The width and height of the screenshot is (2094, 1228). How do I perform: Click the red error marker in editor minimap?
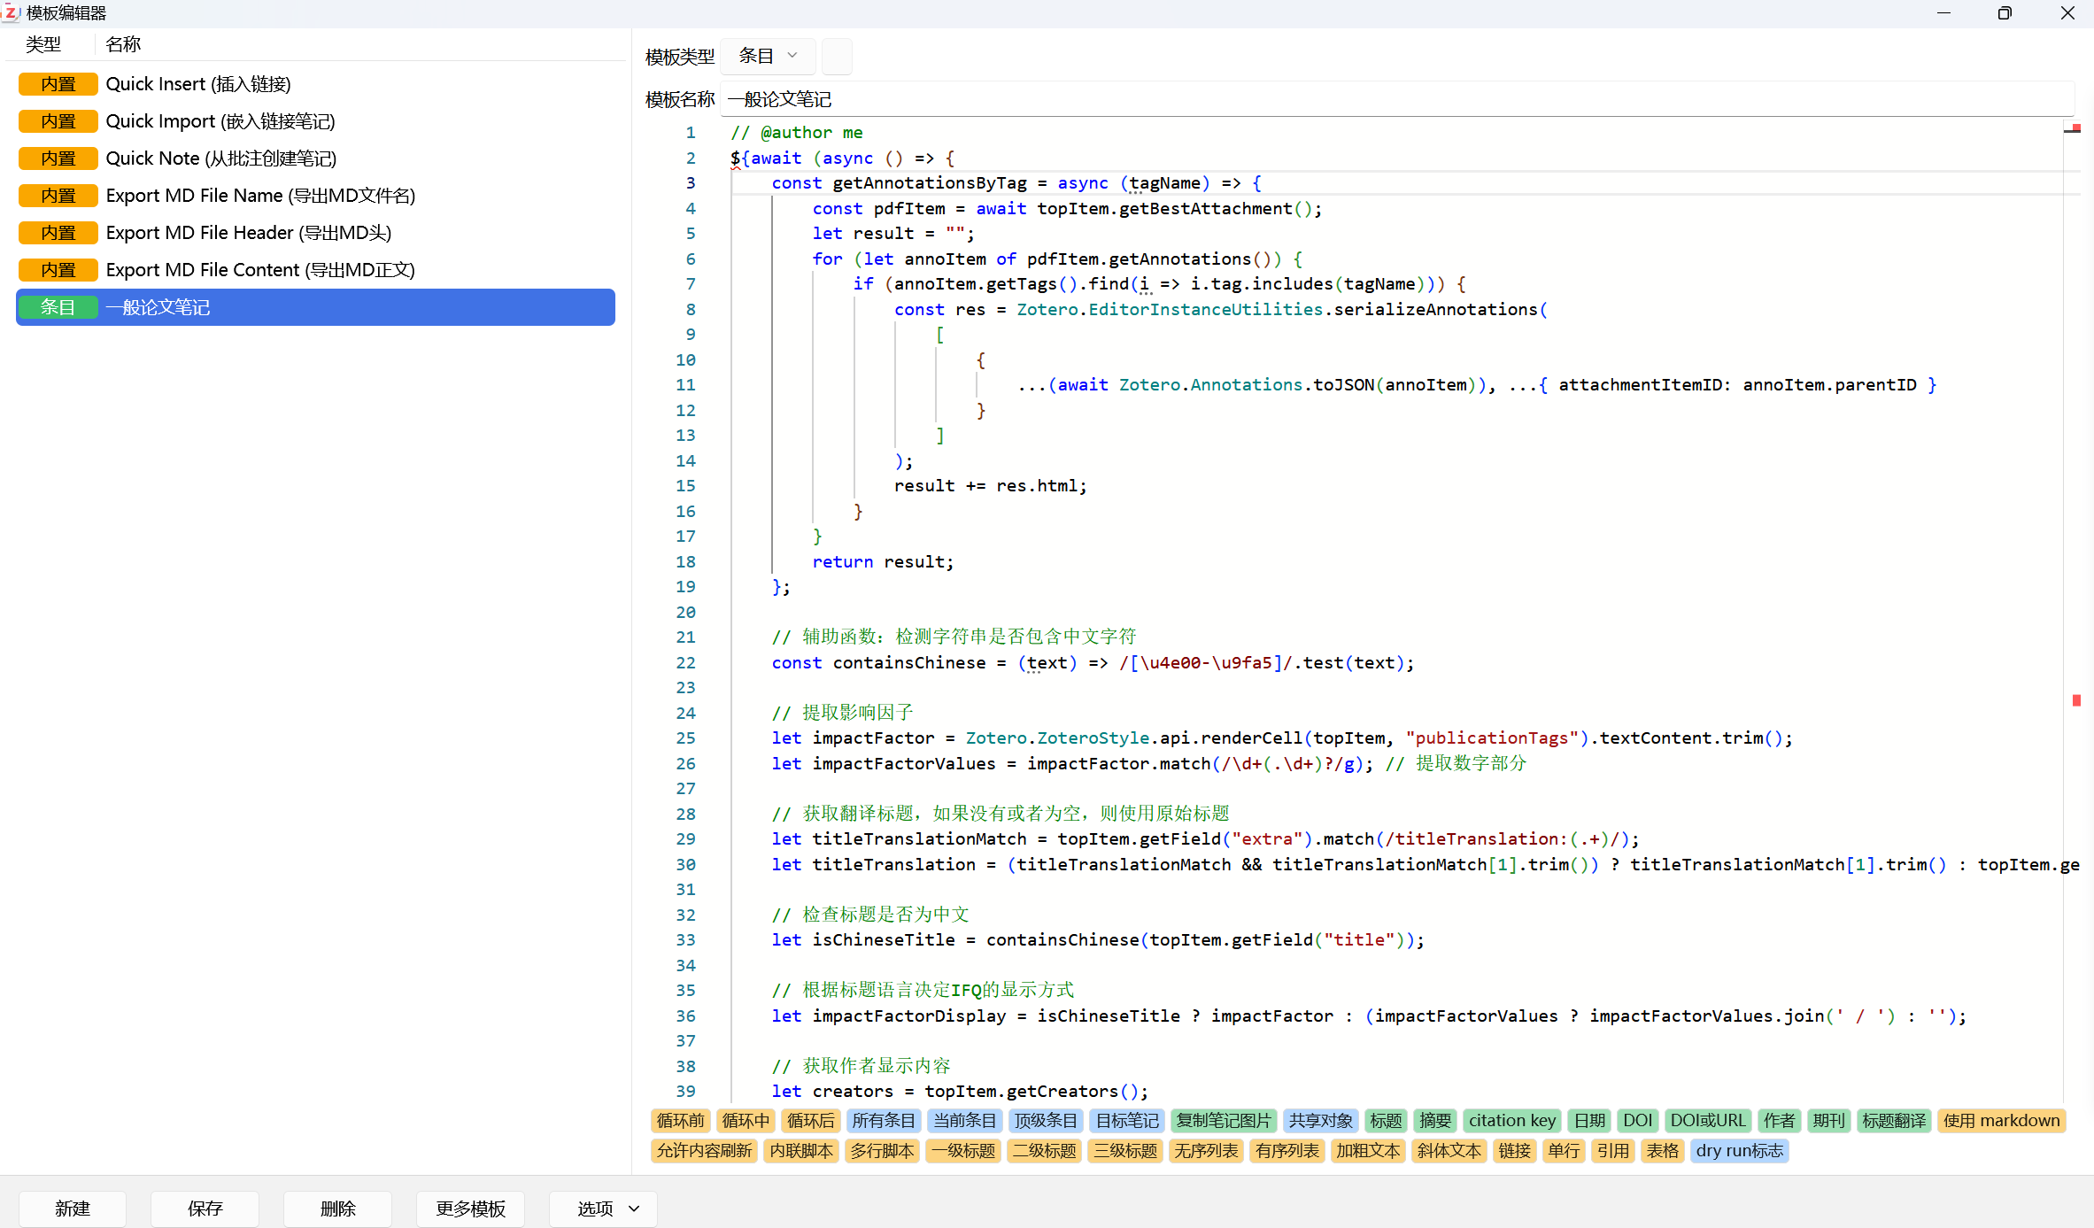(x=2075, y=700)
